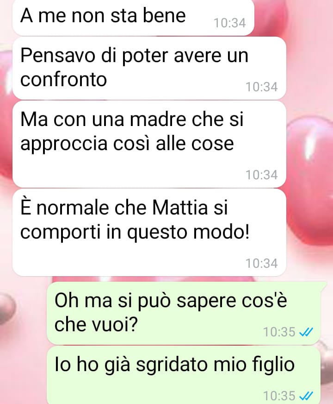Tap the 10:35 timestamp under "mio figlio"
333x404 pixels.
279,396
